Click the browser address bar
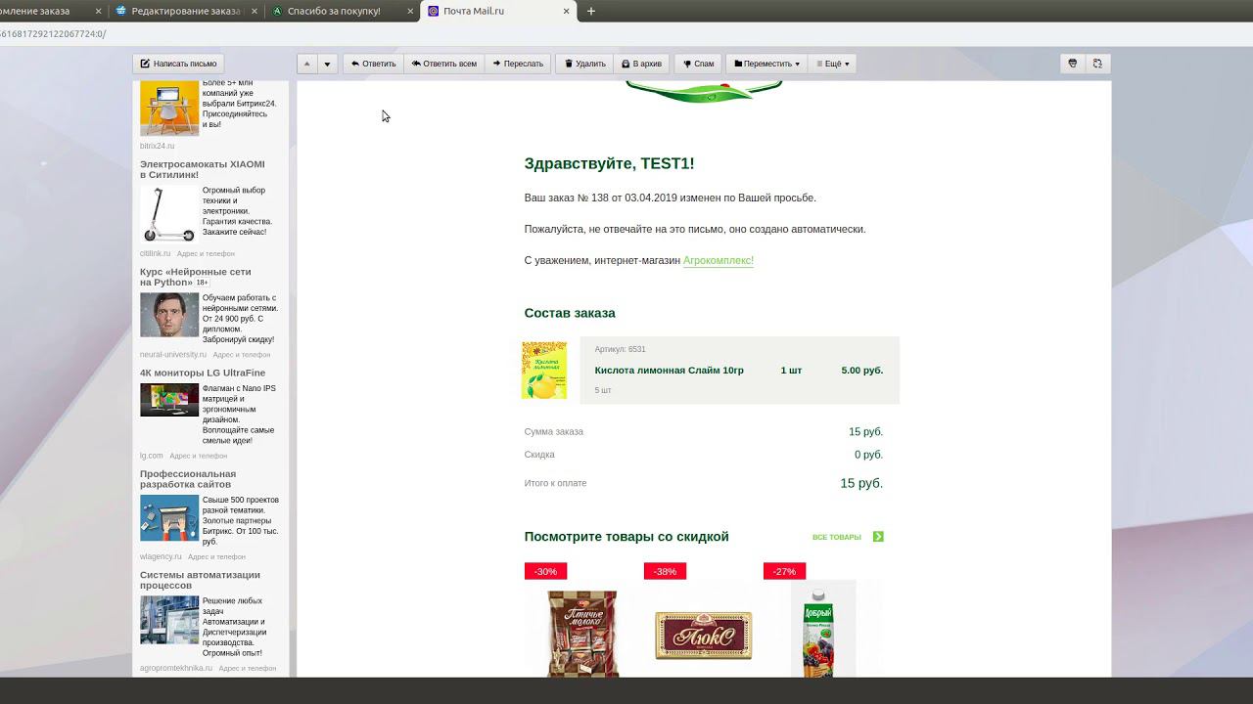The width and height of the screenshot is (1253, 704). click(626, 33)
